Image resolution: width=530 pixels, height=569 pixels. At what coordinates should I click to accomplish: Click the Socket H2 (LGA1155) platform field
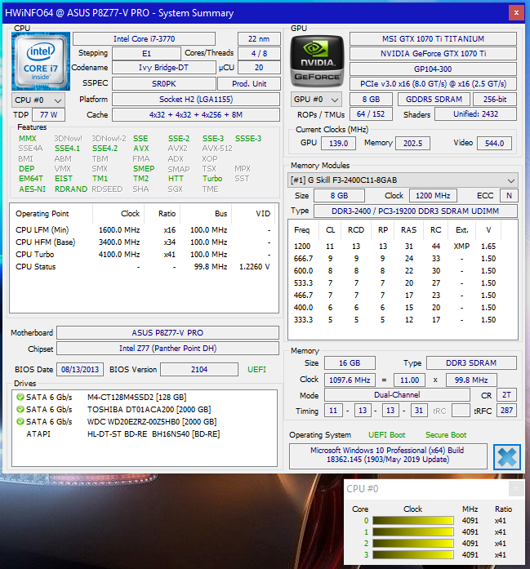[196, 99]
